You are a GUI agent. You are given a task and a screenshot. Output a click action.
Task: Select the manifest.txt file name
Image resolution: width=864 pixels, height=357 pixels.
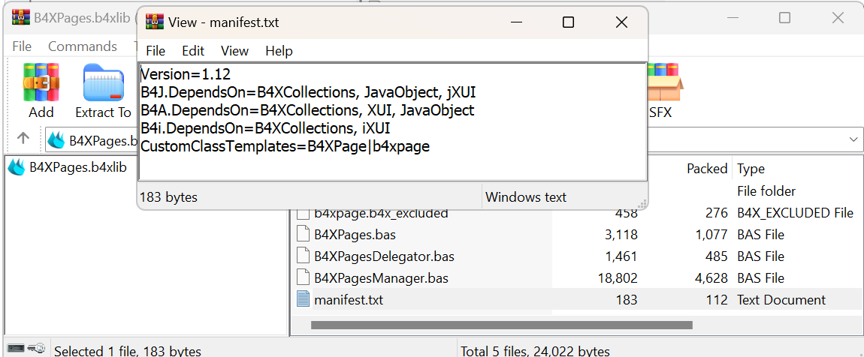coord(349,300)
